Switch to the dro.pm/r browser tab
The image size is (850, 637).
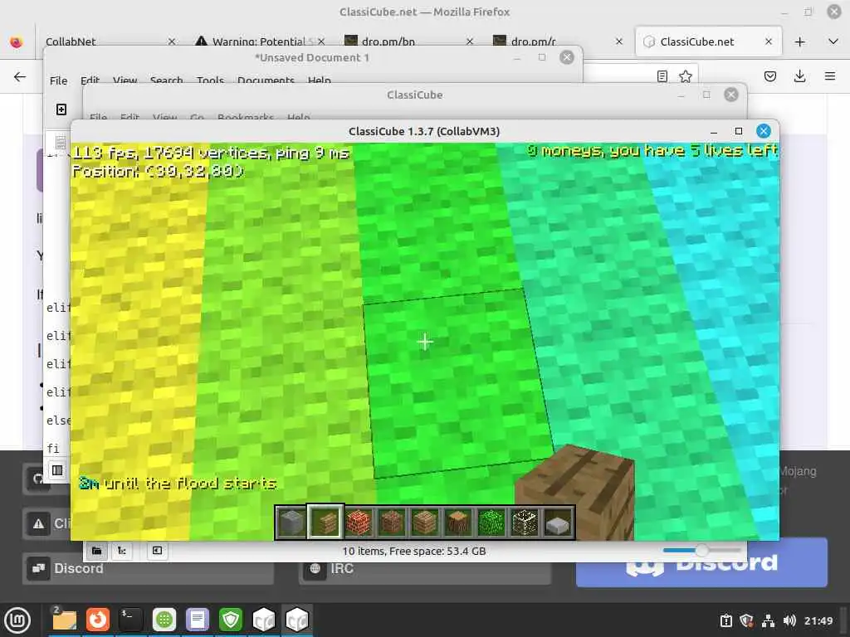pyautogui.click(x=559, y=41)
